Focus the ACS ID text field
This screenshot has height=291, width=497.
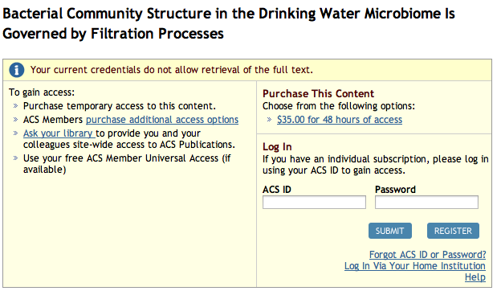314,202
